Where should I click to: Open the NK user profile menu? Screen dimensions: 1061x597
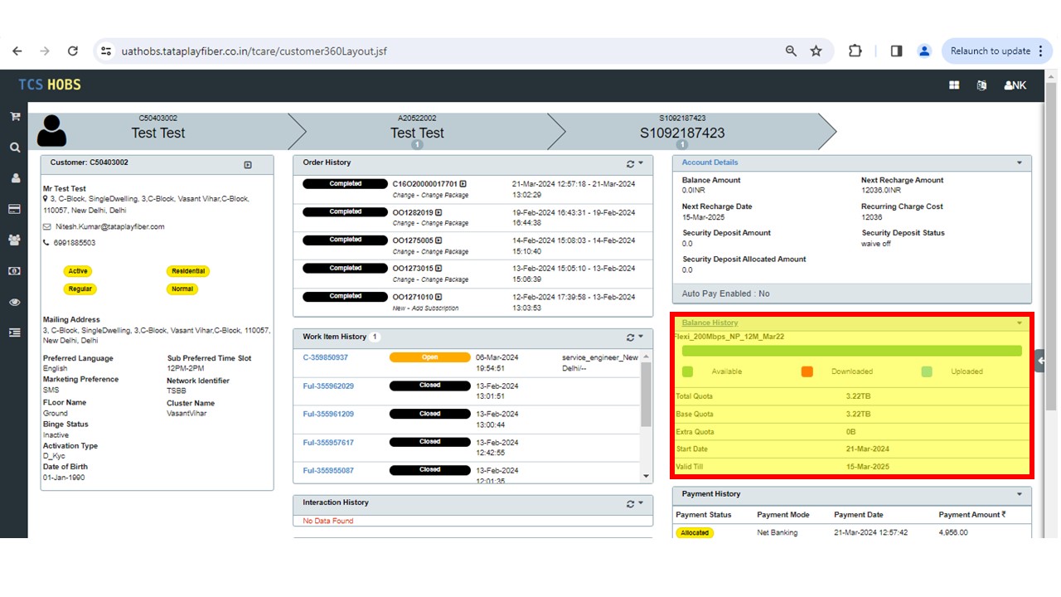[1015, 85]
